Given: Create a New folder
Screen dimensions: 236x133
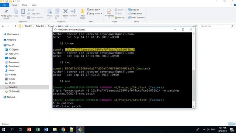Looking at the screenshot, I should pos(83,14).
